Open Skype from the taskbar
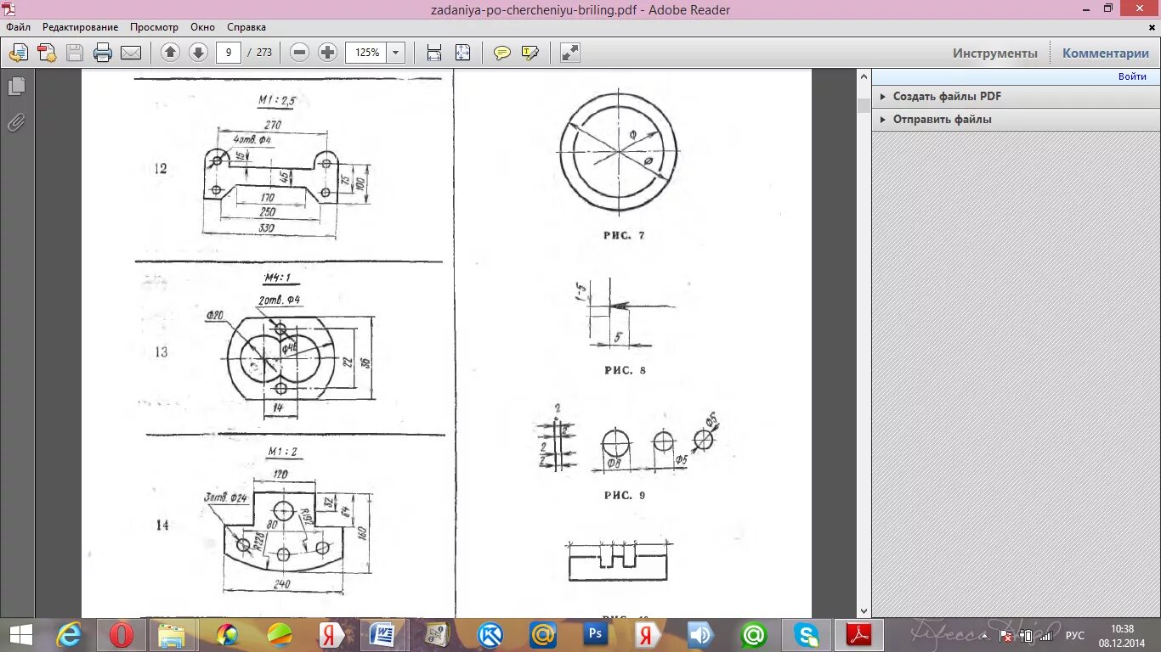Viewport: 1161px width, 652px height. click(807, 635)
